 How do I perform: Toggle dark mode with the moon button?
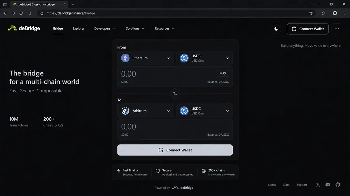click(x=276, y=29)
